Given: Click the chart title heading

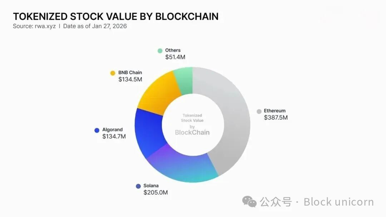Looking at the screenshot, I should click(115, 16).
